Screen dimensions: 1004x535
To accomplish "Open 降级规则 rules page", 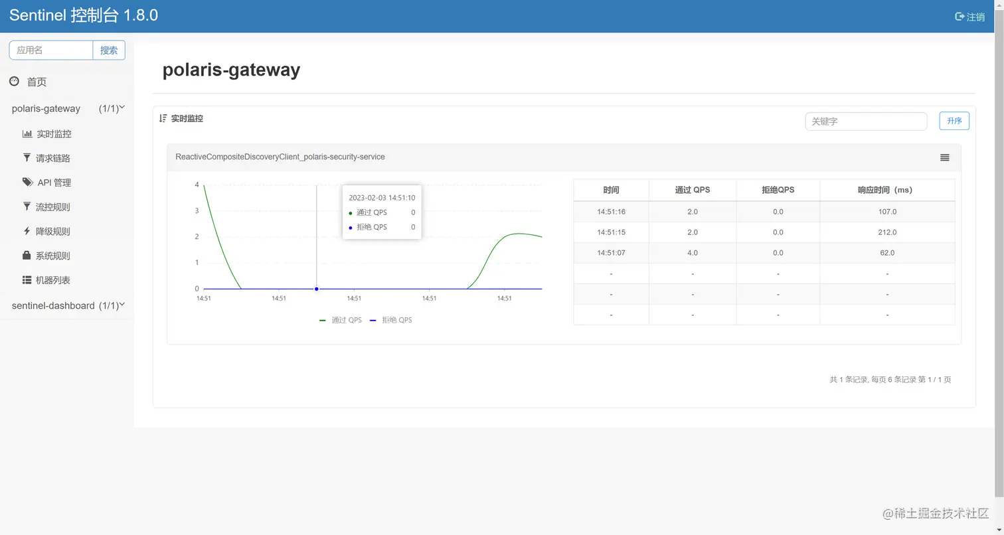I will coord(52,231).
